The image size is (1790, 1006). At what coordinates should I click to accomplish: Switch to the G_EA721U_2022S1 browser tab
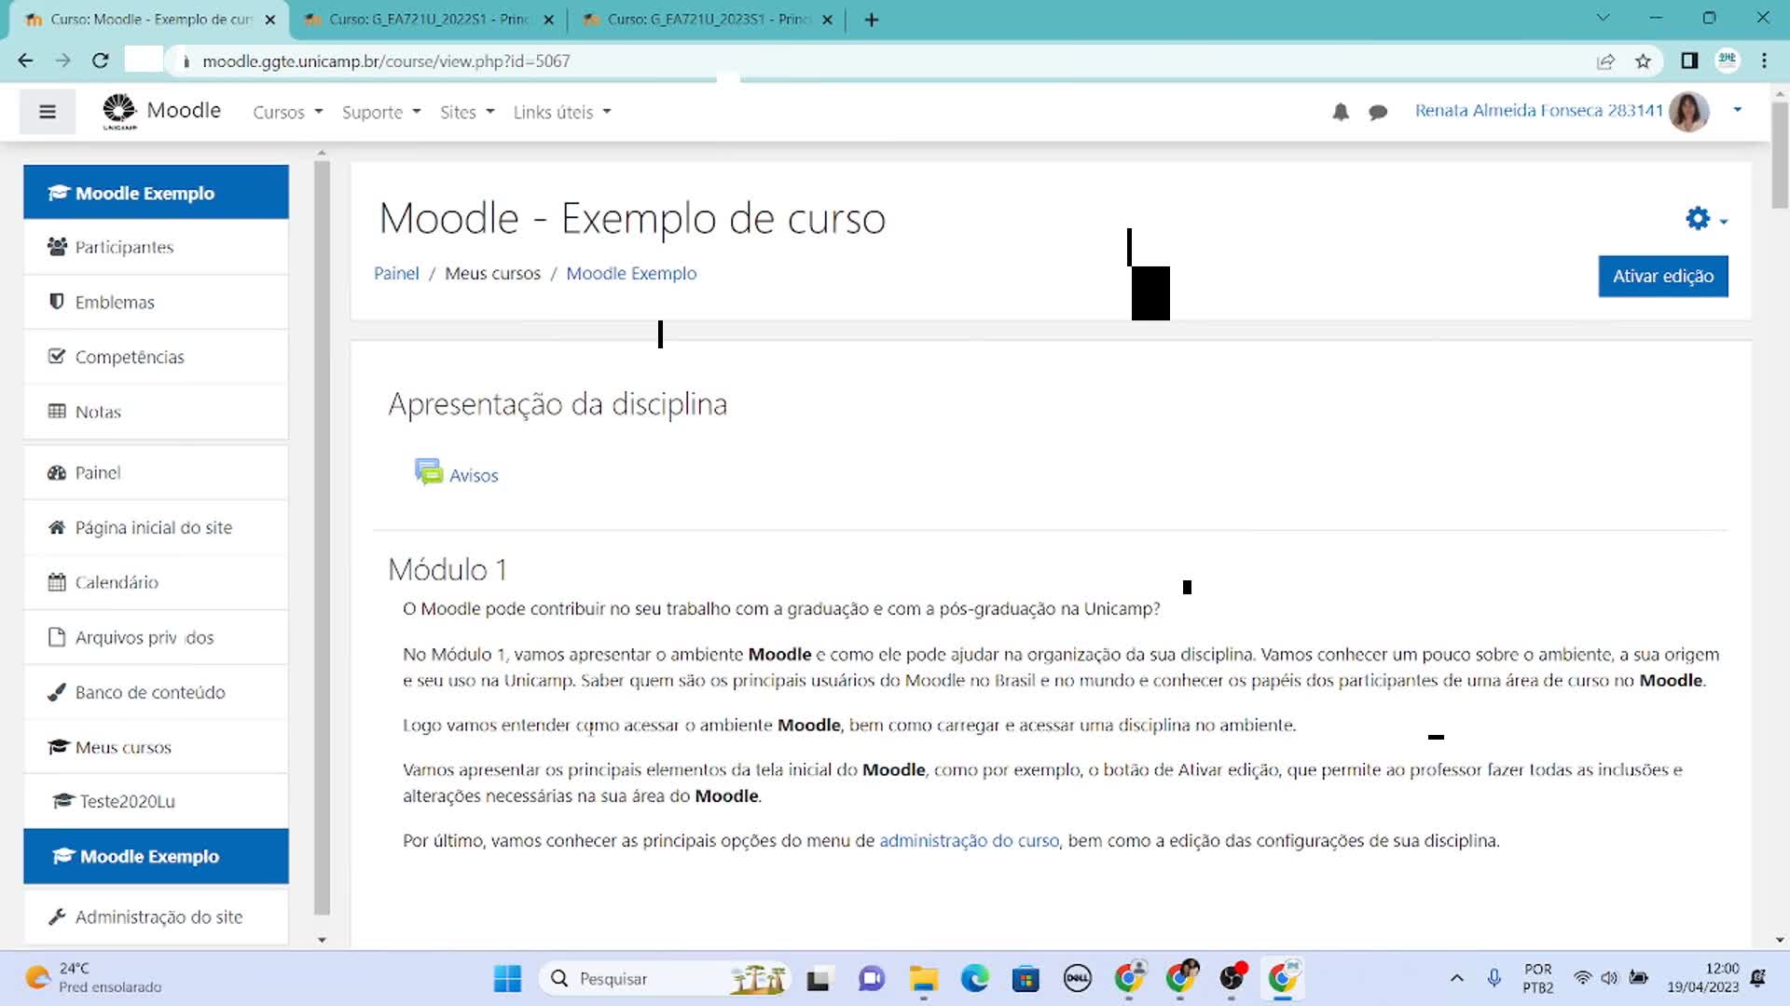[427, 19]
